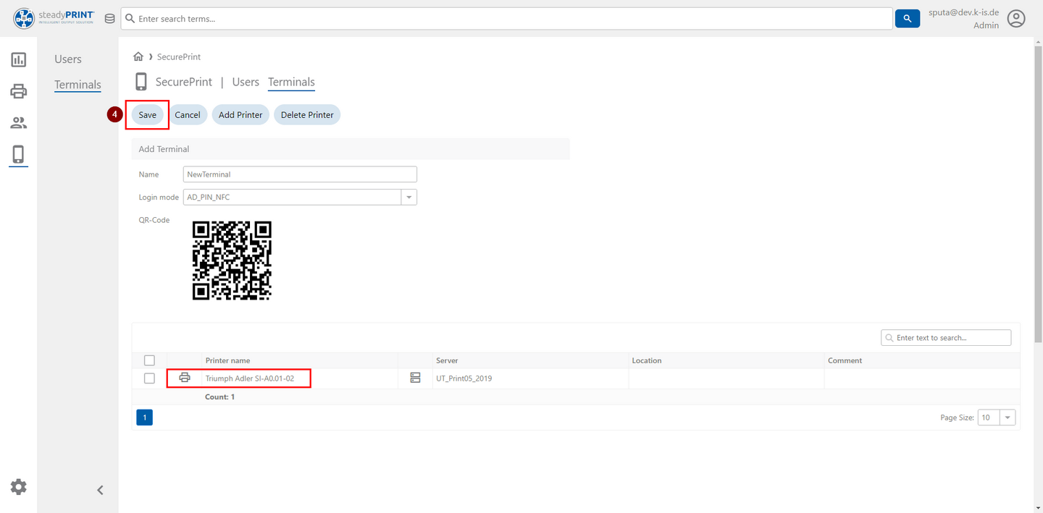1043x513 pixels.
Task: Select all printers with header checkbox
Action: [149, 360]
